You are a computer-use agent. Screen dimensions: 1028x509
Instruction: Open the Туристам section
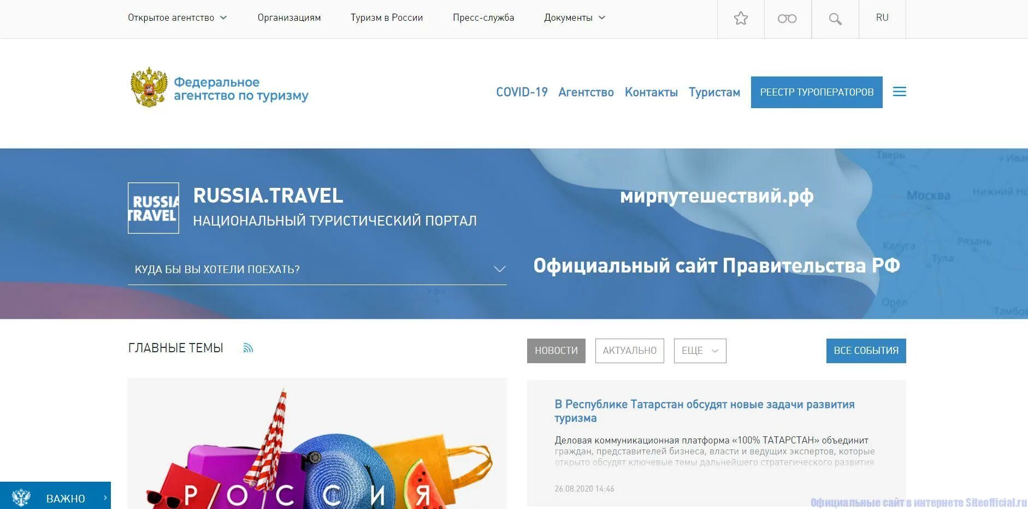(x=714, y=92)
